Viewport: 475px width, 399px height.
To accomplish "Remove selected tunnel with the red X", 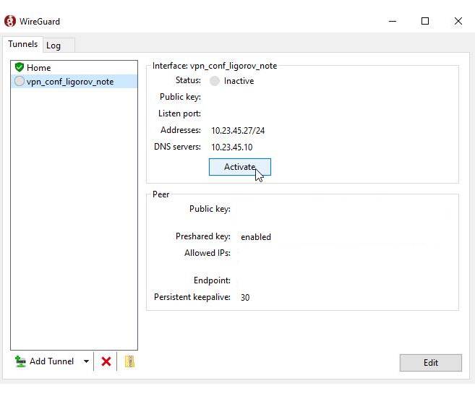I will pyautogui.click(x=106, y=361).
